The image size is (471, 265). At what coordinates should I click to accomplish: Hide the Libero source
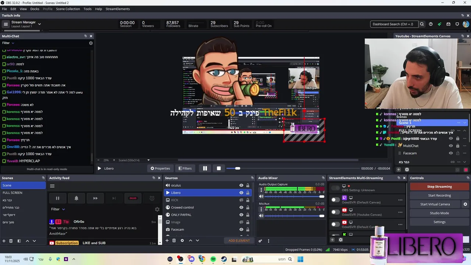click(x=241, y=193)
